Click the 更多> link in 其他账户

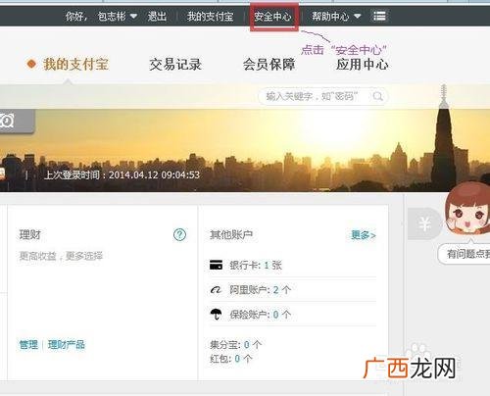364,235
